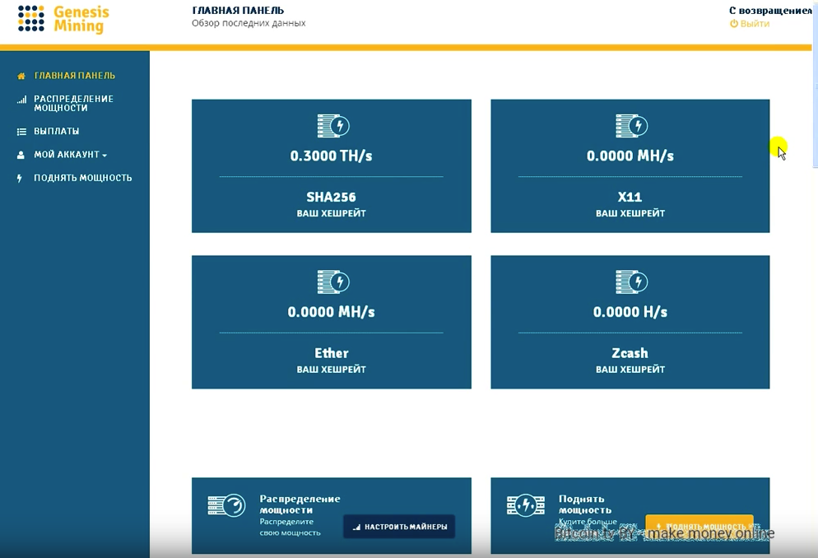
Task: Open Выплаты page from the sidebar
Action: click(x=56, y=132)
